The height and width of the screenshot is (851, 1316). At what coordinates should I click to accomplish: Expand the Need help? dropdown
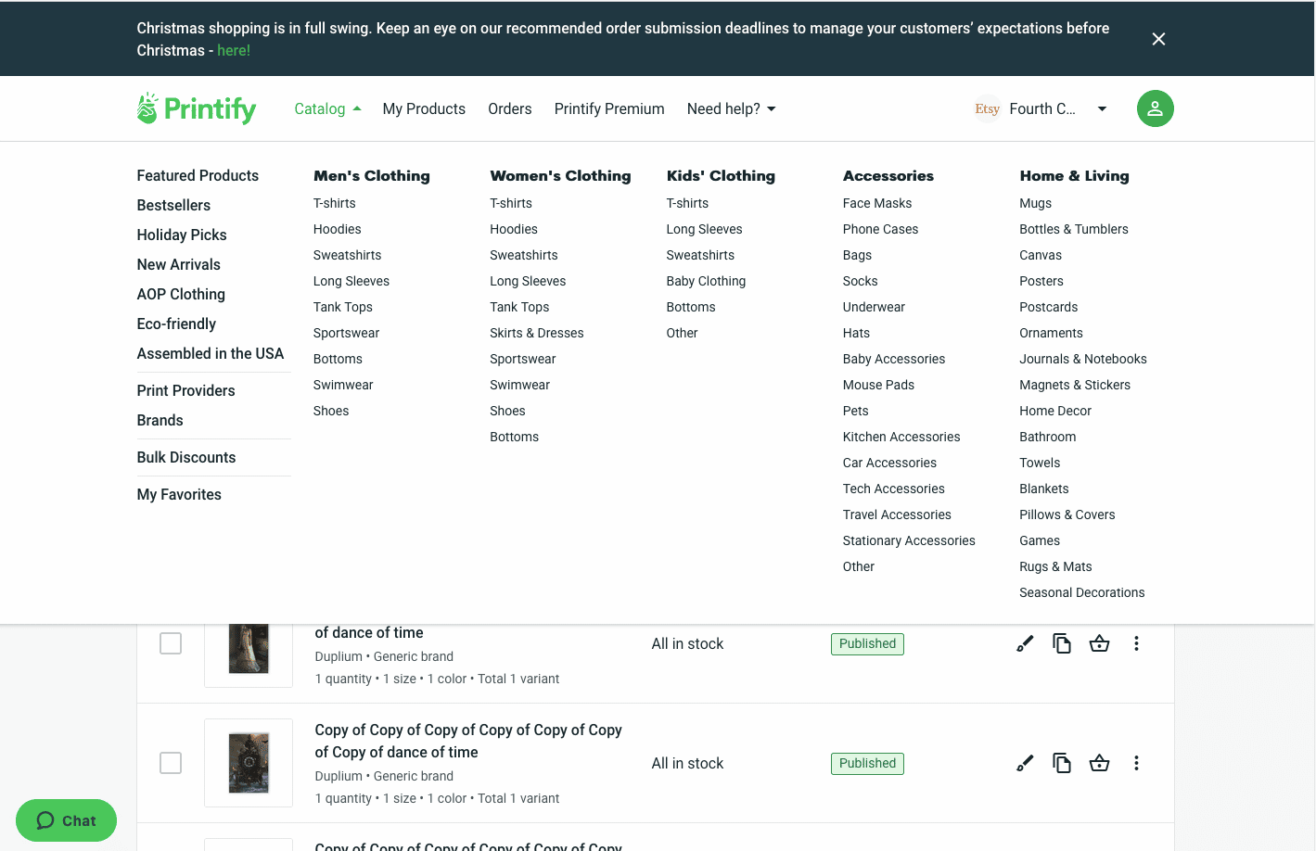(731, 108)
